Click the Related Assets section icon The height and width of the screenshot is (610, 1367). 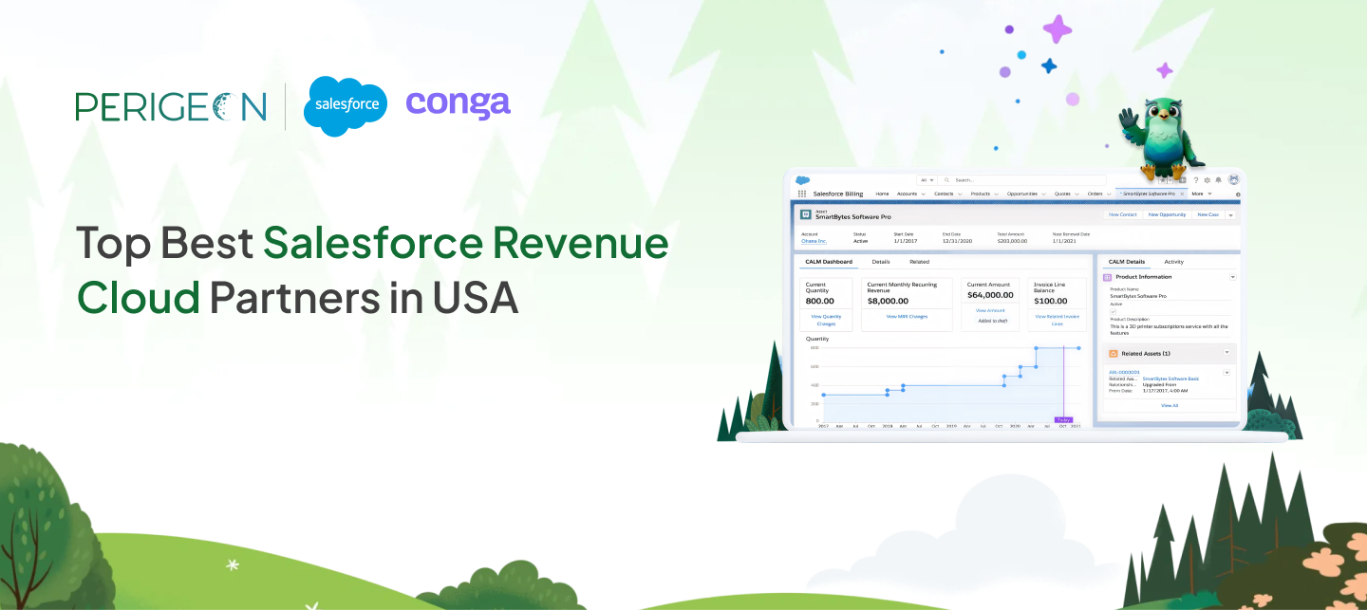pyautogui.click(x=1114, y=353)
